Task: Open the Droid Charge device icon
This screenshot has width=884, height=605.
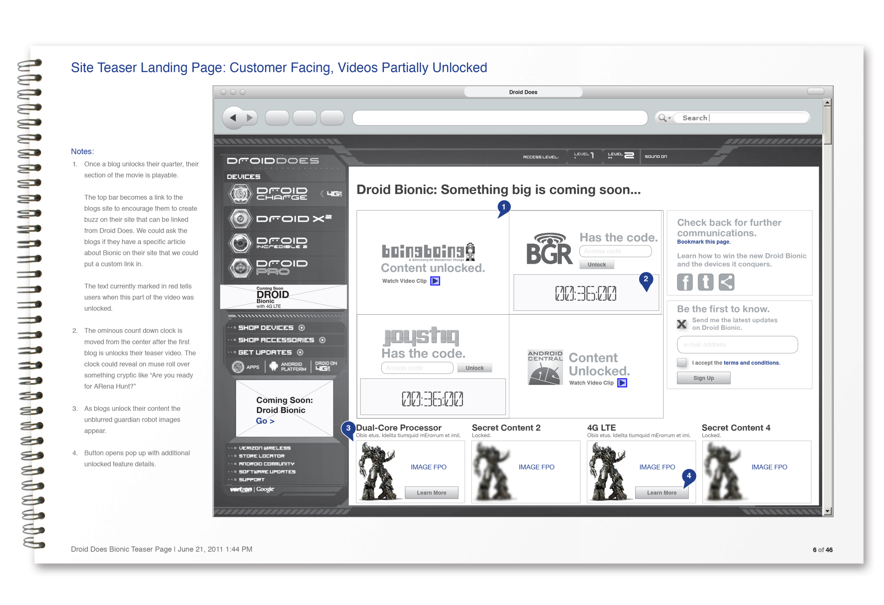Action: (240, 194)
